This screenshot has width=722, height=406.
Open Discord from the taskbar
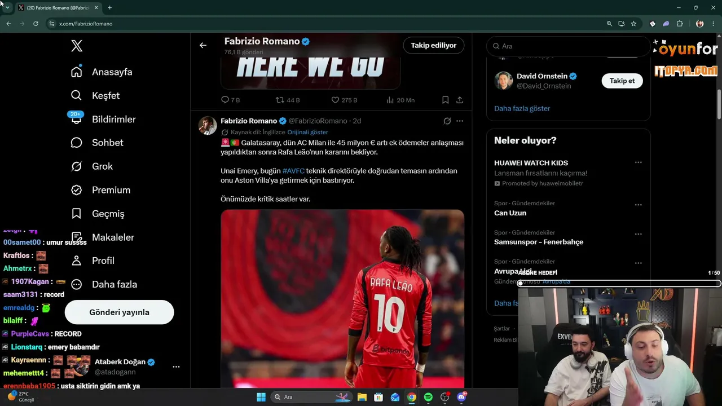pos(461,397)
